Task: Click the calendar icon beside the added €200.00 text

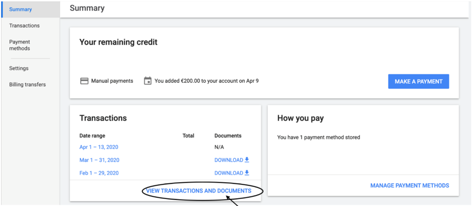Action: coord(147,81)
